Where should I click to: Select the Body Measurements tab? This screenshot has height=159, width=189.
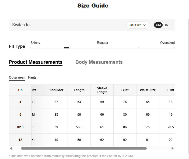point(99,62)
